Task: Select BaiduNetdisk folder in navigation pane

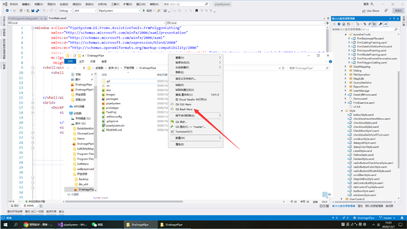Action: pos(83,128)
